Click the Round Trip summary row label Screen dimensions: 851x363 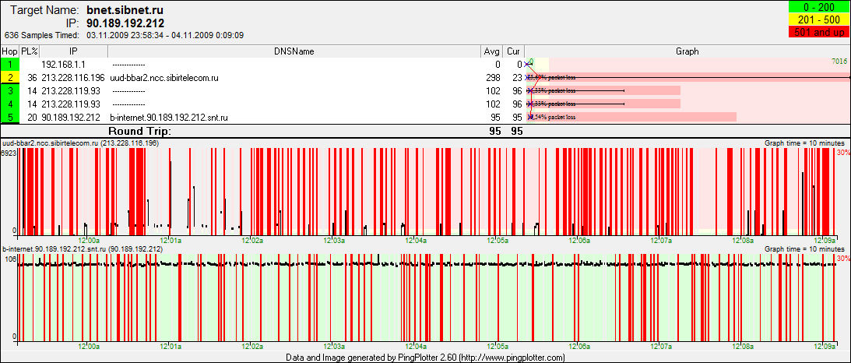tap(139, 132)
